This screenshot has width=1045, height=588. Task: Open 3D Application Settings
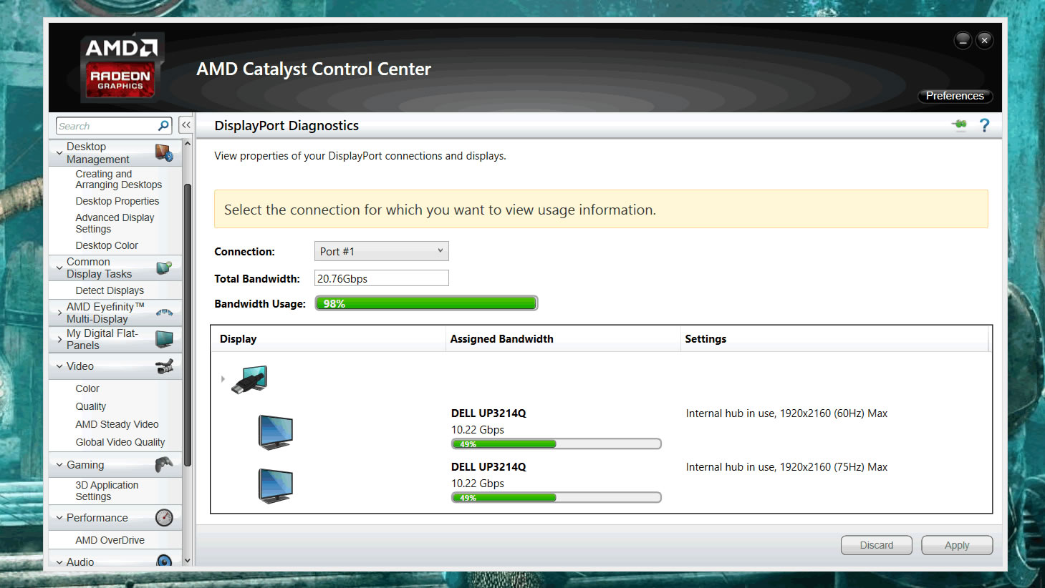pos(107,491)
